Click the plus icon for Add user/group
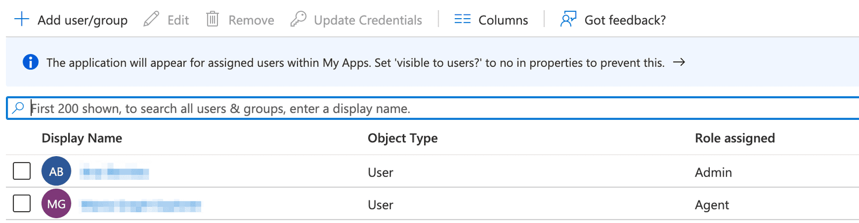This screenshot has width=859, height=223. click(21, 20)
